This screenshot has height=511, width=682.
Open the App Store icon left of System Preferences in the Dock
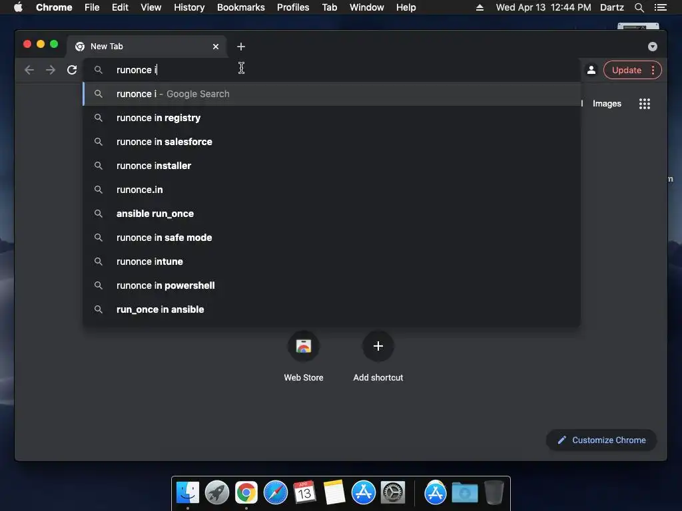363,493
